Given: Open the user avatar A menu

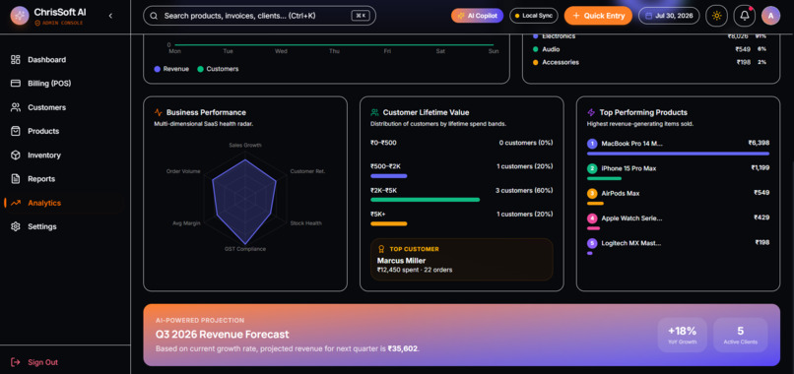Looking at the screenshot, I should (770, 16).
